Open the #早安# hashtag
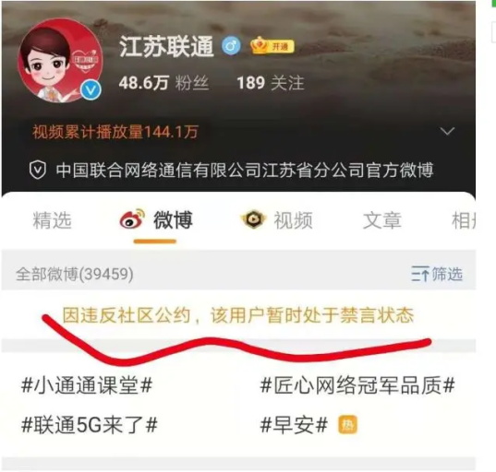The height and width of the screenshot is (472, 496). pos(294,425)
